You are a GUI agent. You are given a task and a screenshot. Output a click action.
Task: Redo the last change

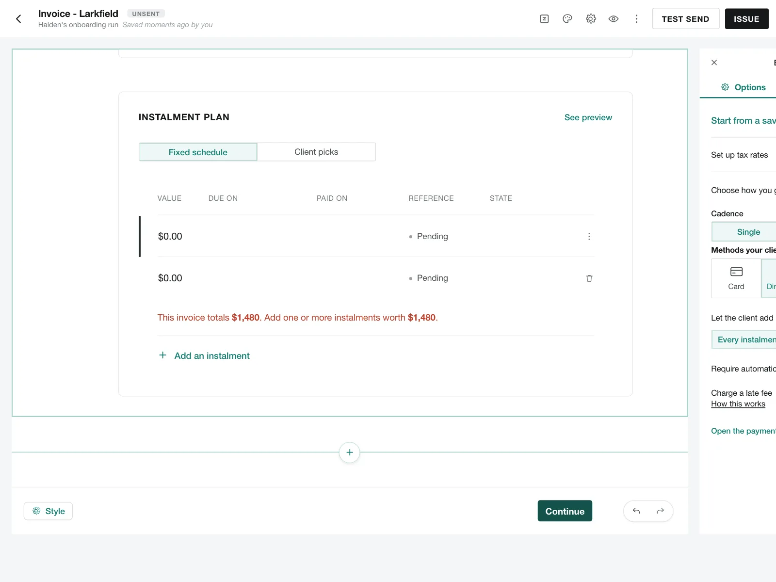(660, 511)
